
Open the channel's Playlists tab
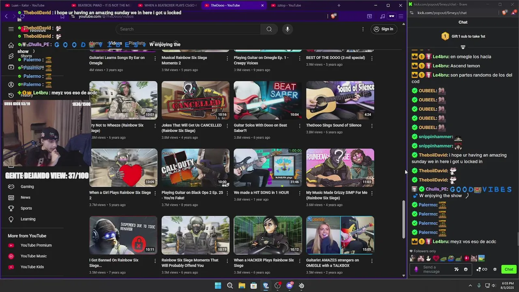[137, 43]
